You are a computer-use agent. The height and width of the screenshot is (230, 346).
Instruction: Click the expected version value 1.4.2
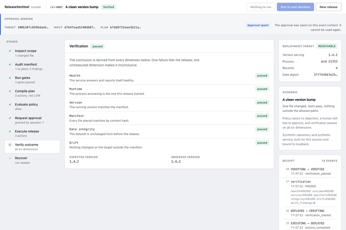[74, 161]
